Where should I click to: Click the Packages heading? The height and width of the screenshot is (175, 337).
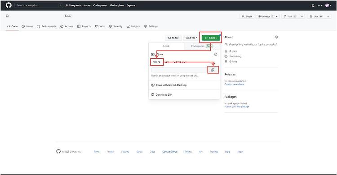tap(231, 97)
